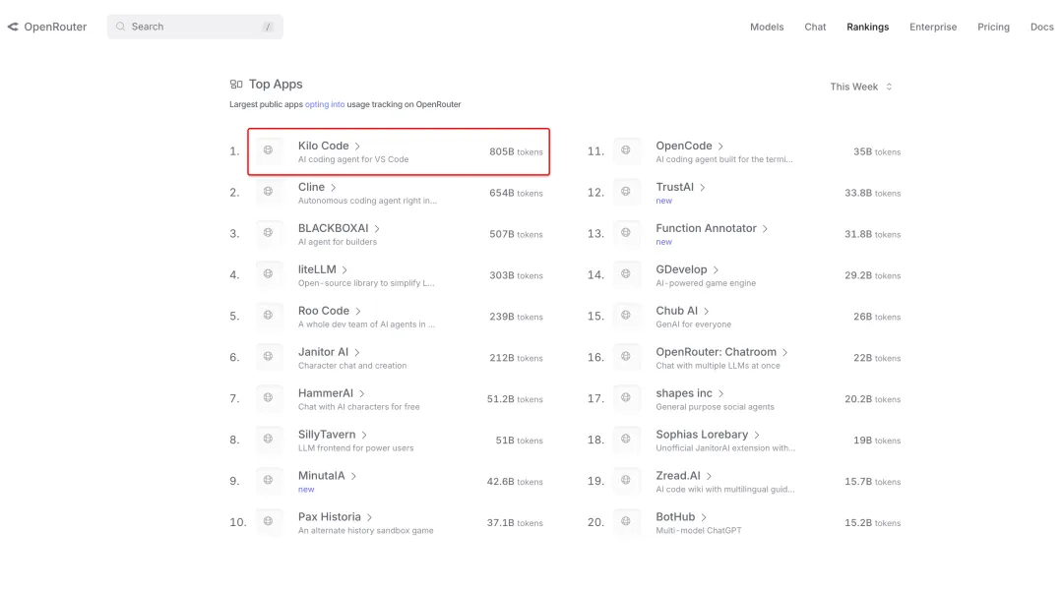Click the Pax Historia app icon
Screen dimensions: 1063x589
[x=269, y=522]
